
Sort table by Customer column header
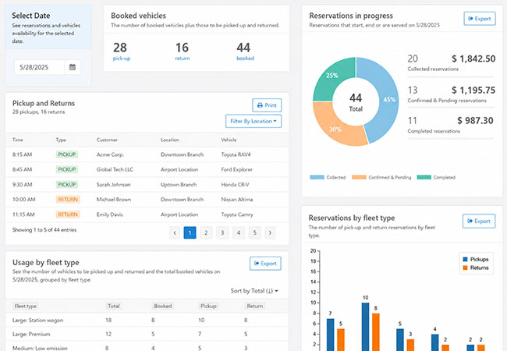click(107, 140)
